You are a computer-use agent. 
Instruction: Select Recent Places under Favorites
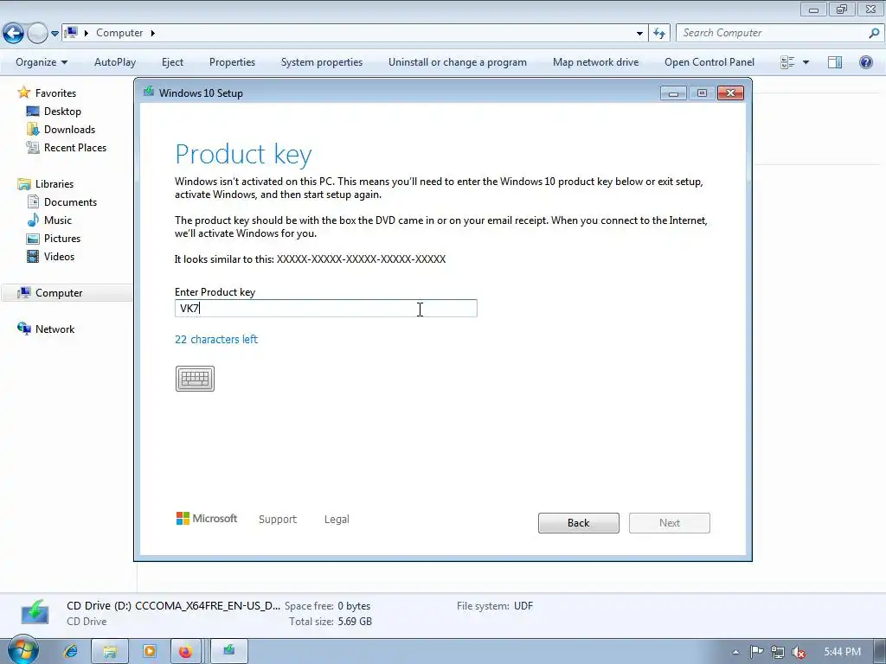coord(75,147)
